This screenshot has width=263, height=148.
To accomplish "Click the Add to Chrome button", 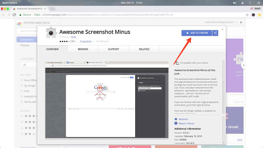I will pyautogui.click(x=197, y=33).
